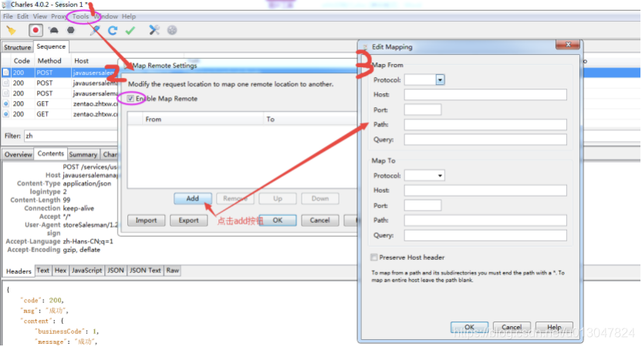Open the Edit menu

click(22, 16)
